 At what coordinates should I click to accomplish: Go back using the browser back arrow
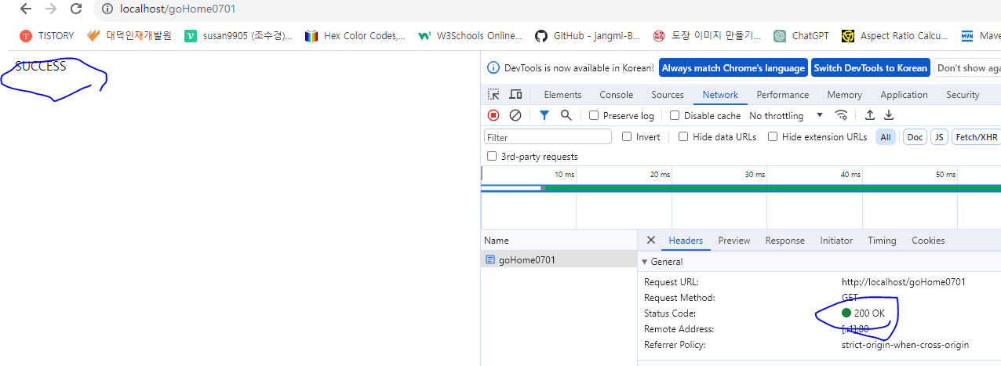pyautogui.click(x=26, y=9)
